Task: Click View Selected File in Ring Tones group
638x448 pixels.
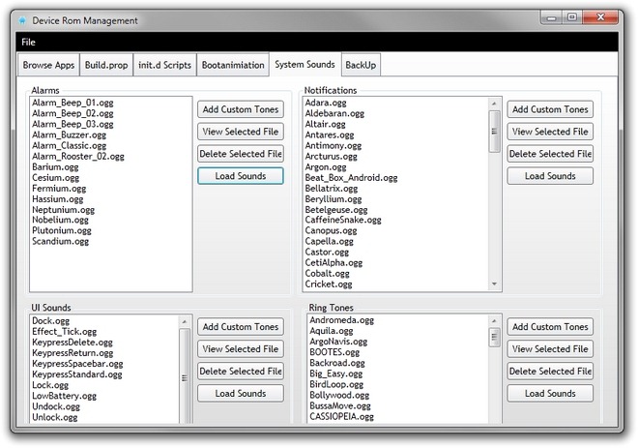Action: click(550, 349)
